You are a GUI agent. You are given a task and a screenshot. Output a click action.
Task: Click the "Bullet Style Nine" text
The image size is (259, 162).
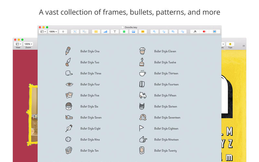90,140
